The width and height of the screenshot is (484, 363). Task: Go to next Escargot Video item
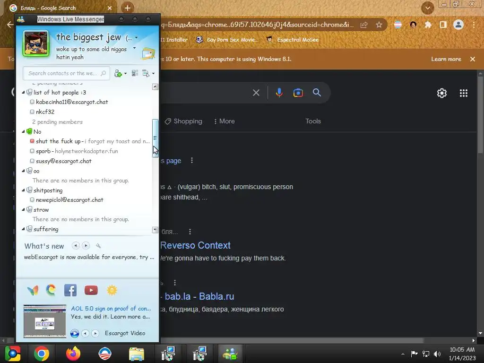pyautogui.click(x=95, y=333)
